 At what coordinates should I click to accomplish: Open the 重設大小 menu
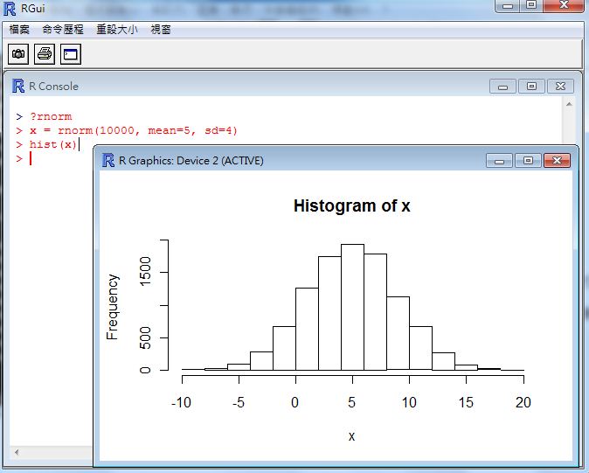(x=116, y=30)
